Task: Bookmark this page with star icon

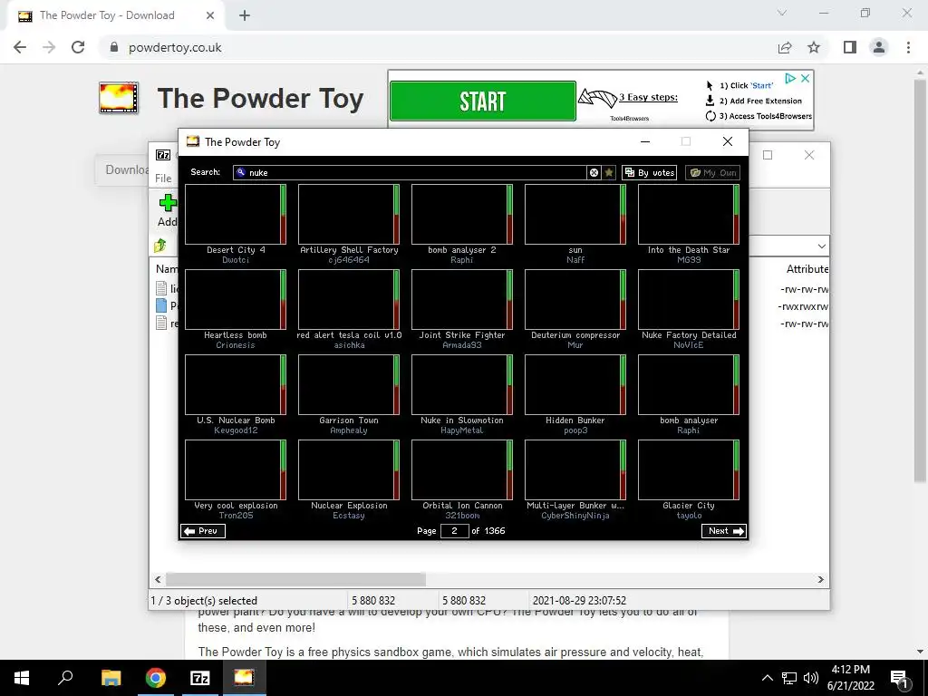Action: click(814, 47)
